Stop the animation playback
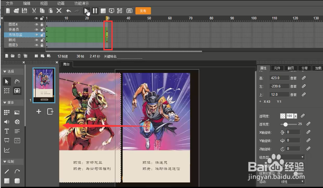 (103, 11)
